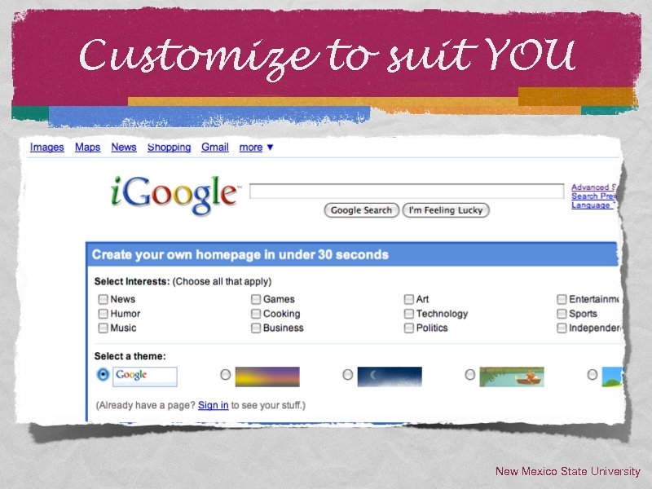The width and height of the screenshot is (652, 489).
Task: Click the iGoogle logo
Action: point(174,195)
